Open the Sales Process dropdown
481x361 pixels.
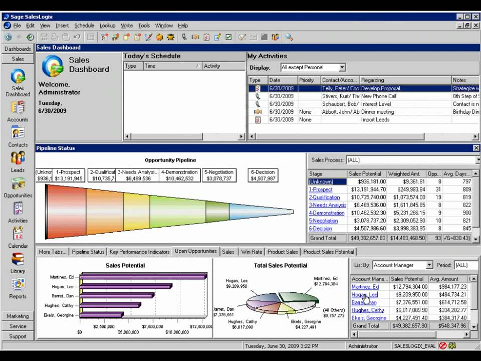478,160
